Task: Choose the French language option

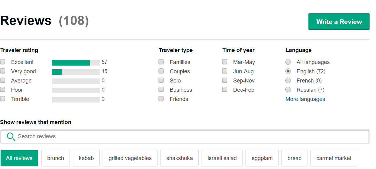Action: coord(288,80)
